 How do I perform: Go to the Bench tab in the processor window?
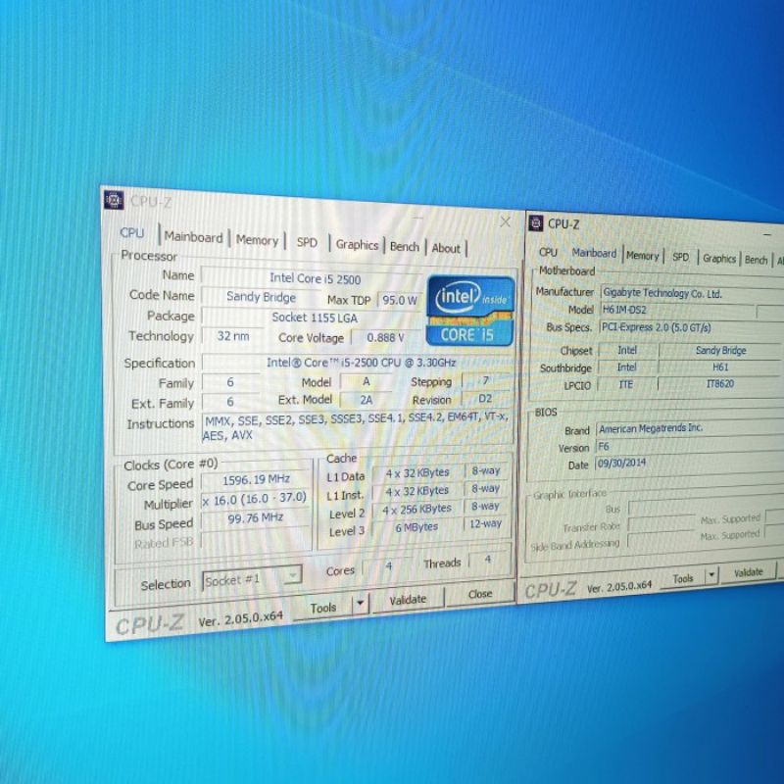[404, 247]
